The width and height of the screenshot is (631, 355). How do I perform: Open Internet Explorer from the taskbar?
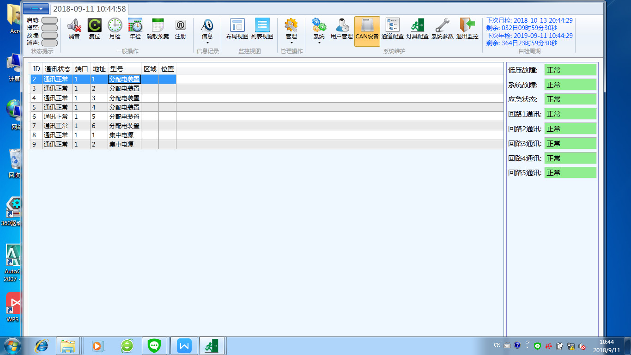[42, 345]
